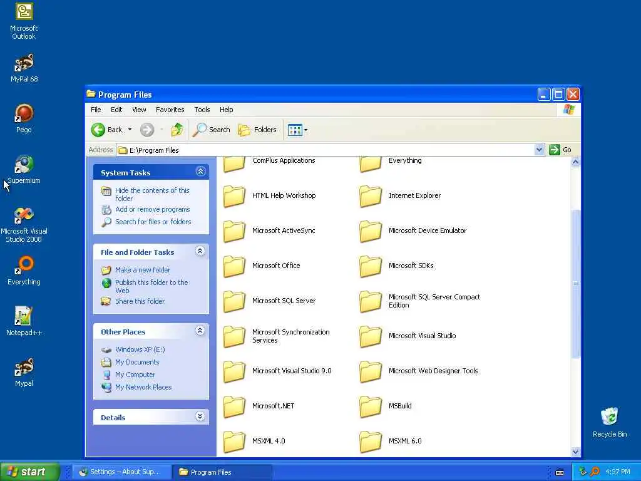Screen dimensions: 641x481
Task: Select the Recycle Bin icon
Action: (x=610, y=423)
